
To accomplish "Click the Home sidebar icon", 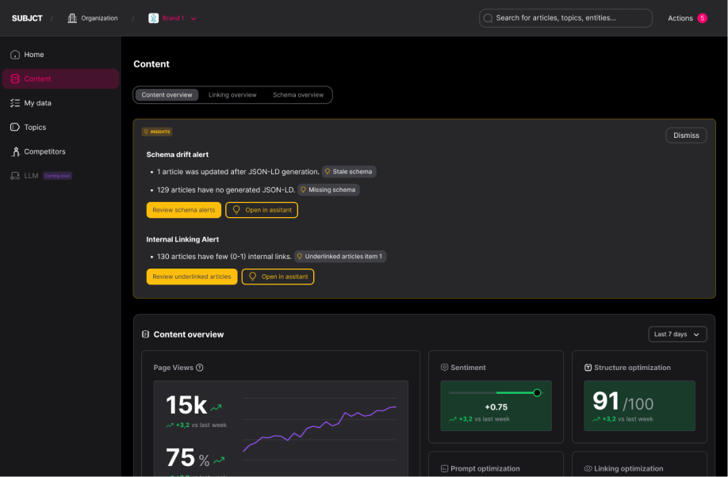I will (x=15, y=55).
